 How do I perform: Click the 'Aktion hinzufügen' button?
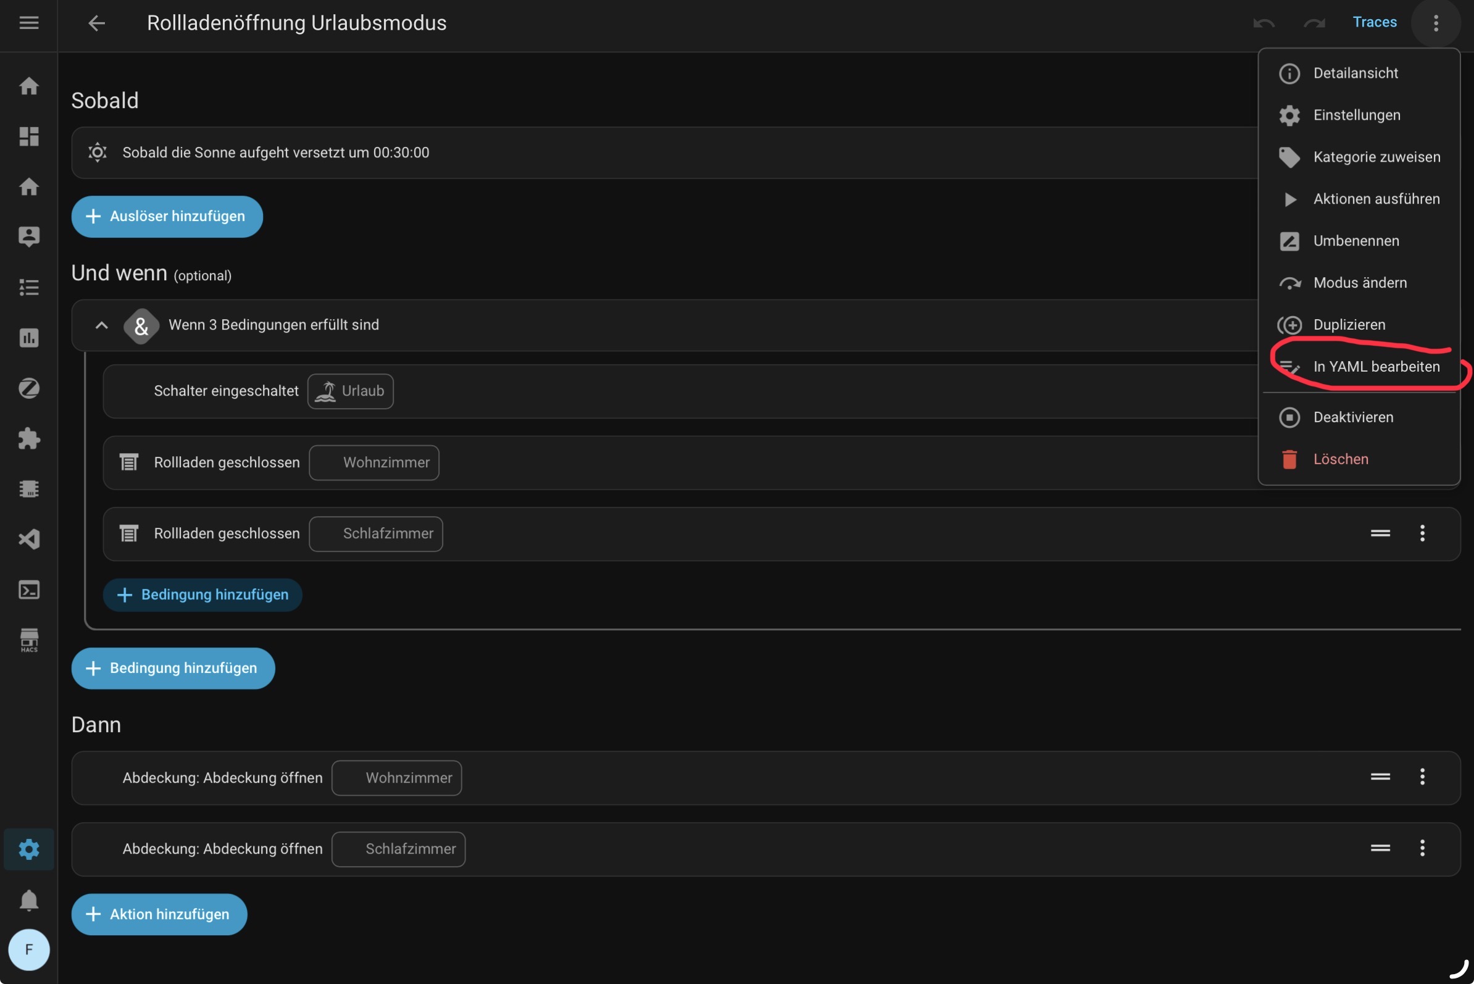click(159, 914)
